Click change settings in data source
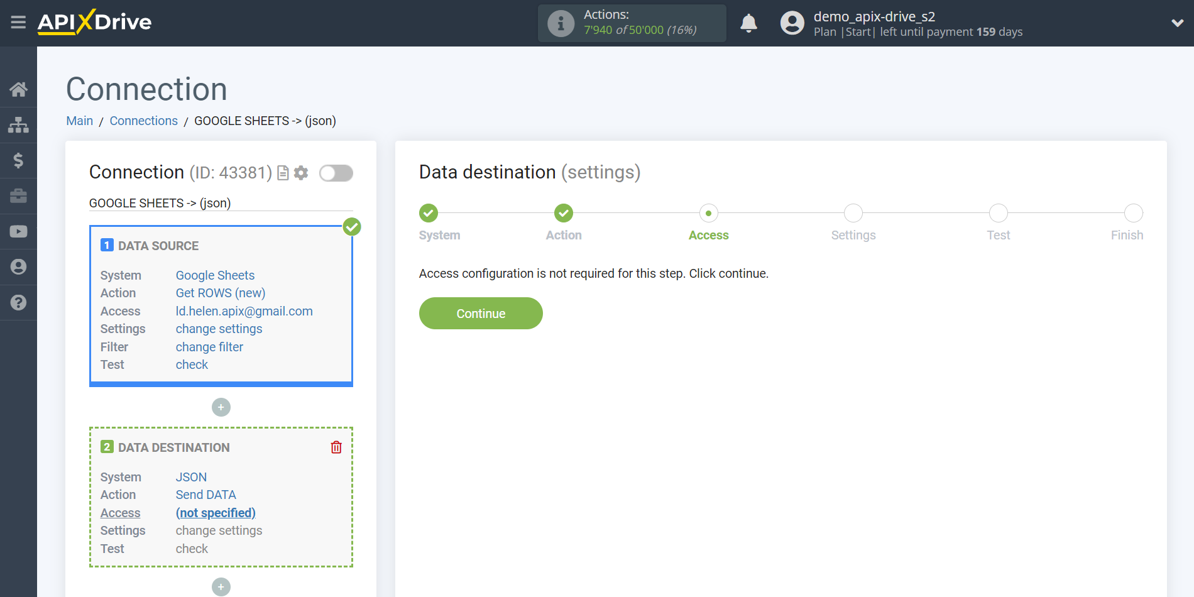1194x597 pixels. (219, 329)
